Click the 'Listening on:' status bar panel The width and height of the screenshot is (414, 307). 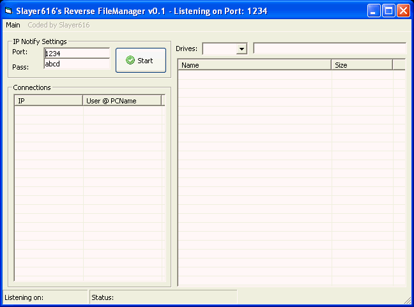(45, 297)
